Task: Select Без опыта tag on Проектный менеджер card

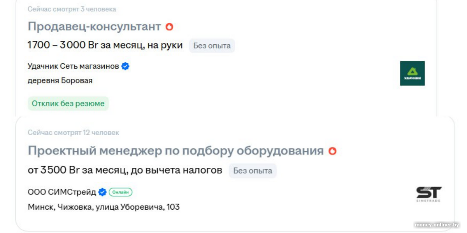Action: pos(253,171)
